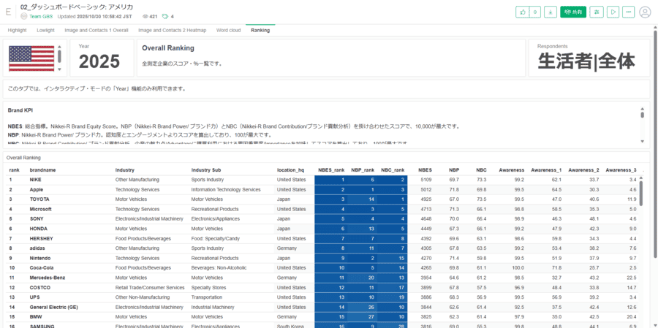Click the HERSHEY brand name cell
658x328 pixels.
point(41,238)
